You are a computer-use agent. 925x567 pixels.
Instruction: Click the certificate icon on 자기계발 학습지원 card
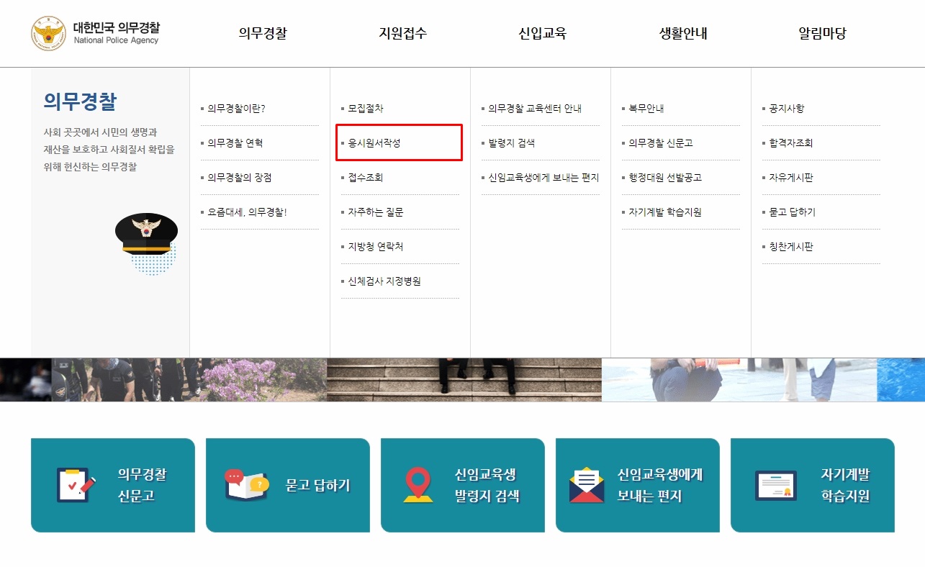tap(776, 485)
